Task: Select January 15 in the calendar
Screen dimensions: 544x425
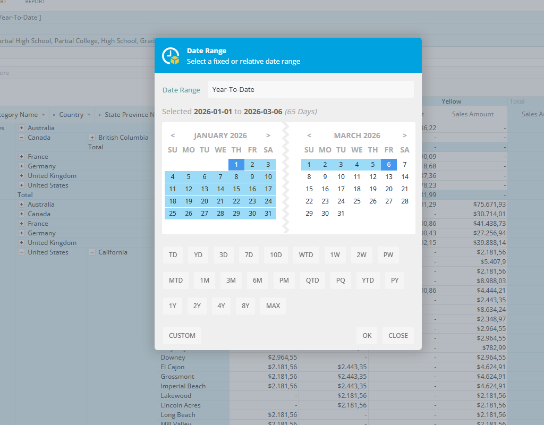Action: [x=236, y=189]
